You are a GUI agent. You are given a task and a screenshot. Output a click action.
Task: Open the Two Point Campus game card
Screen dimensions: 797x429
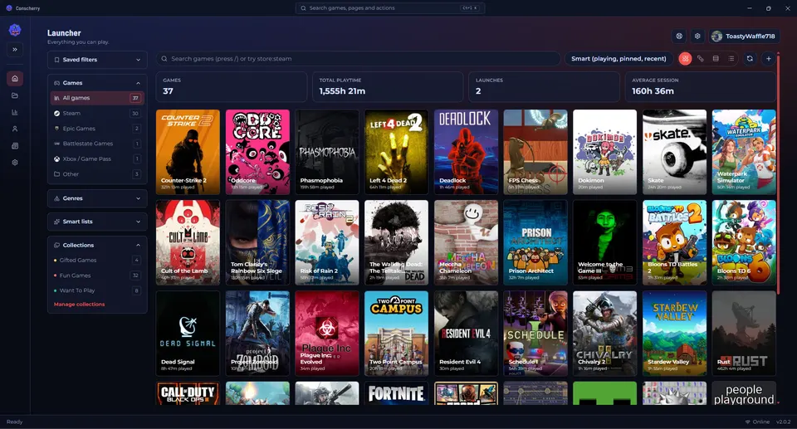(x=397, y=334)
